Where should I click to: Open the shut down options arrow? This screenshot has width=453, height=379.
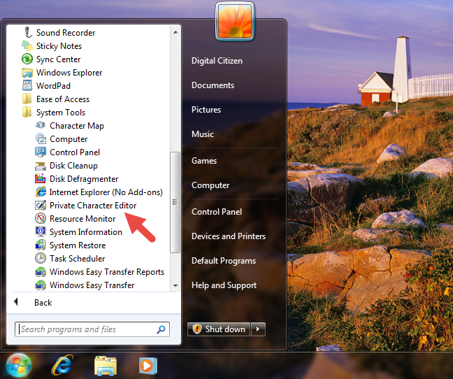[258, 329]
